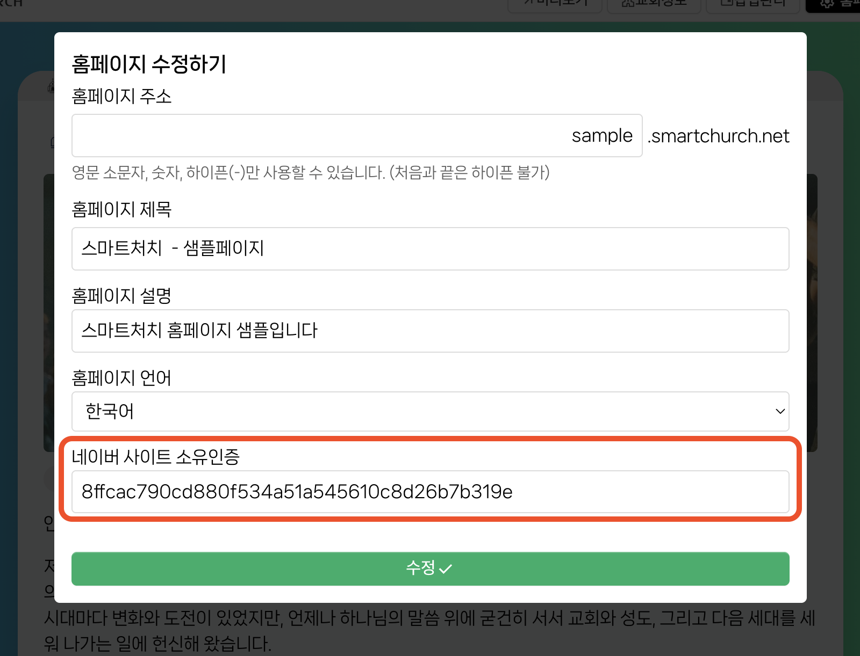Click the 홈페이지 설명 label

[x=121, y=296]
